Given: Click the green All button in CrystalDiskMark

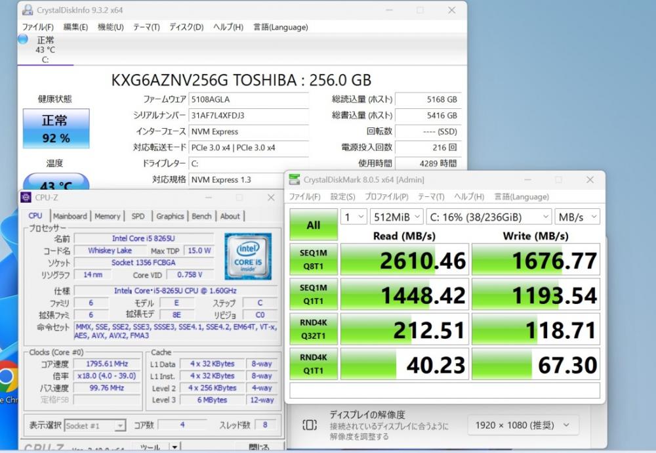Looking at the screenshot, I should pos(314,225).
